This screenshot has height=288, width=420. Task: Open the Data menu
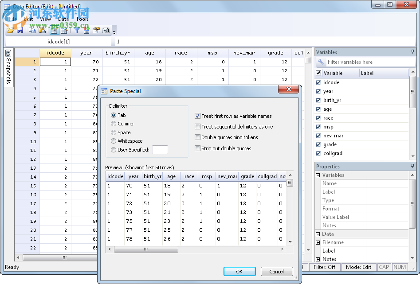coord(63,19)
